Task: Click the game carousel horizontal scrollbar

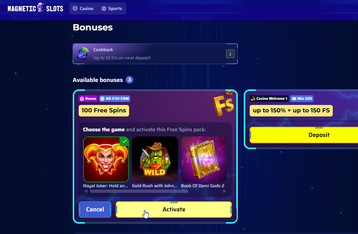Action: pyautogui.click(x=139, y=191)
